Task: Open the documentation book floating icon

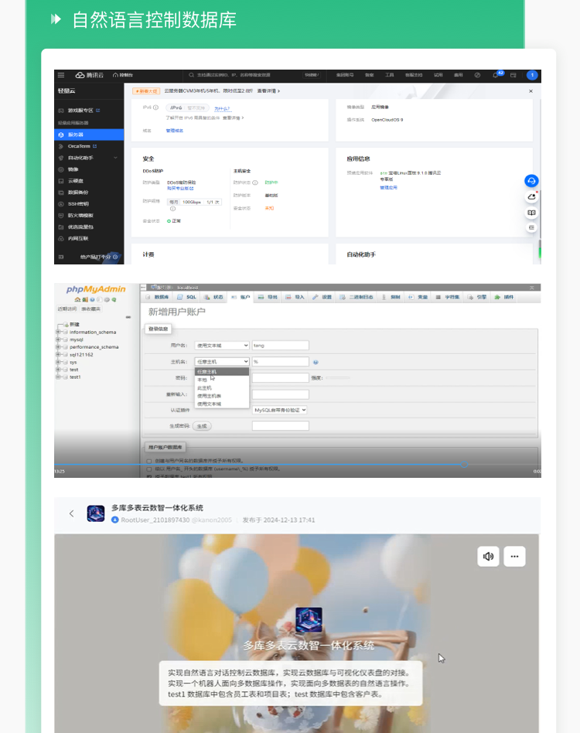Action: click(531, 213)
